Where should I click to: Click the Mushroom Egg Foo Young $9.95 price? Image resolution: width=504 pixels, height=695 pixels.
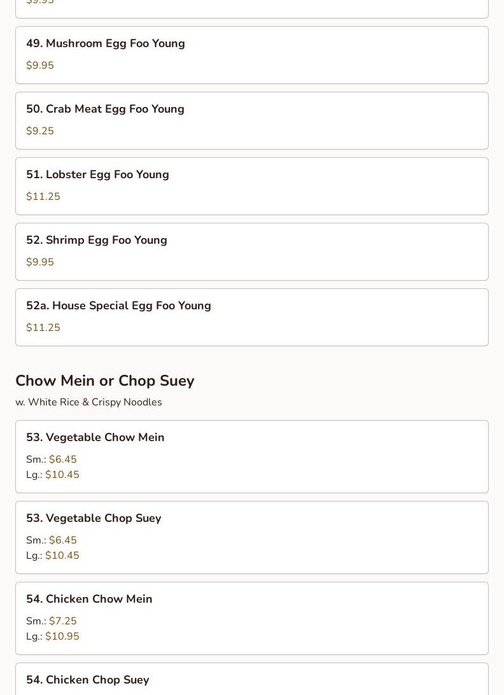click(40, 66)
